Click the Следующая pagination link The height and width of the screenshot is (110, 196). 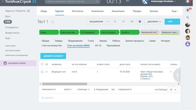pyautogui.click(x=125, y=90)
